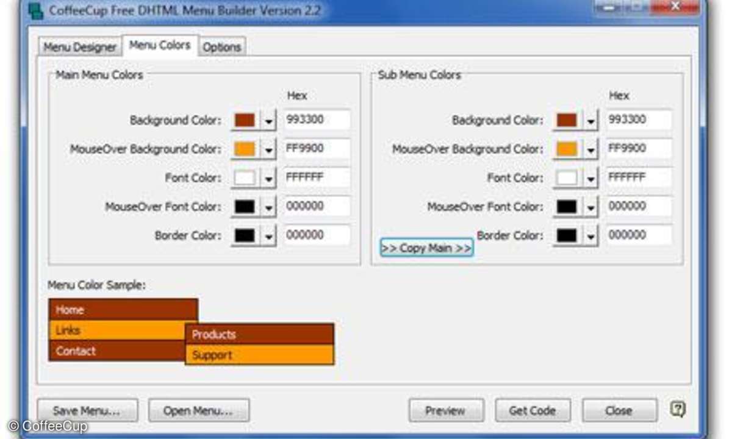Select the Menu Colors tab

160,46
